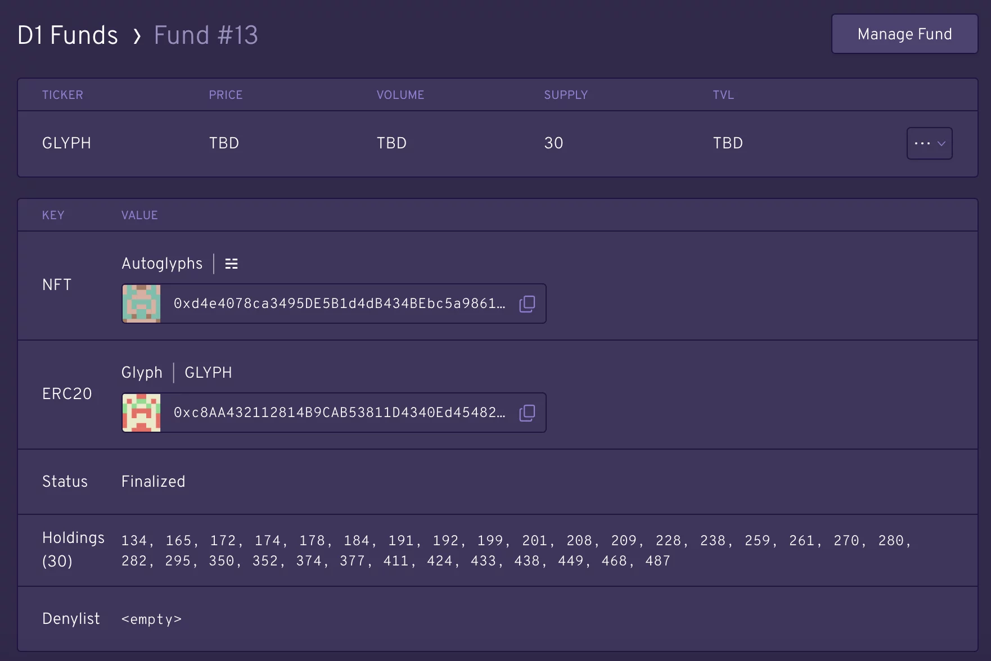
Task: Click holding number 350
Action: point(221,561)
